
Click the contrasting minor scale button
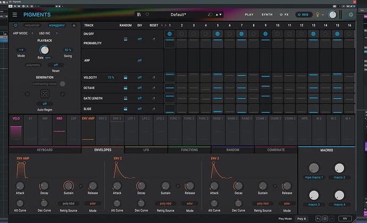(45, 84)
